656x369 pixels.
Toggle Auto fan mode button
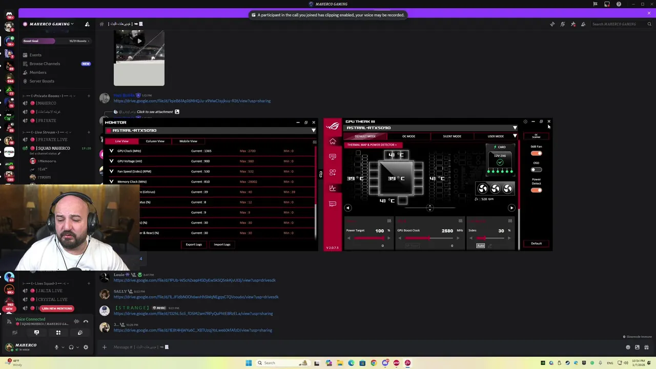tap(480, 246)
